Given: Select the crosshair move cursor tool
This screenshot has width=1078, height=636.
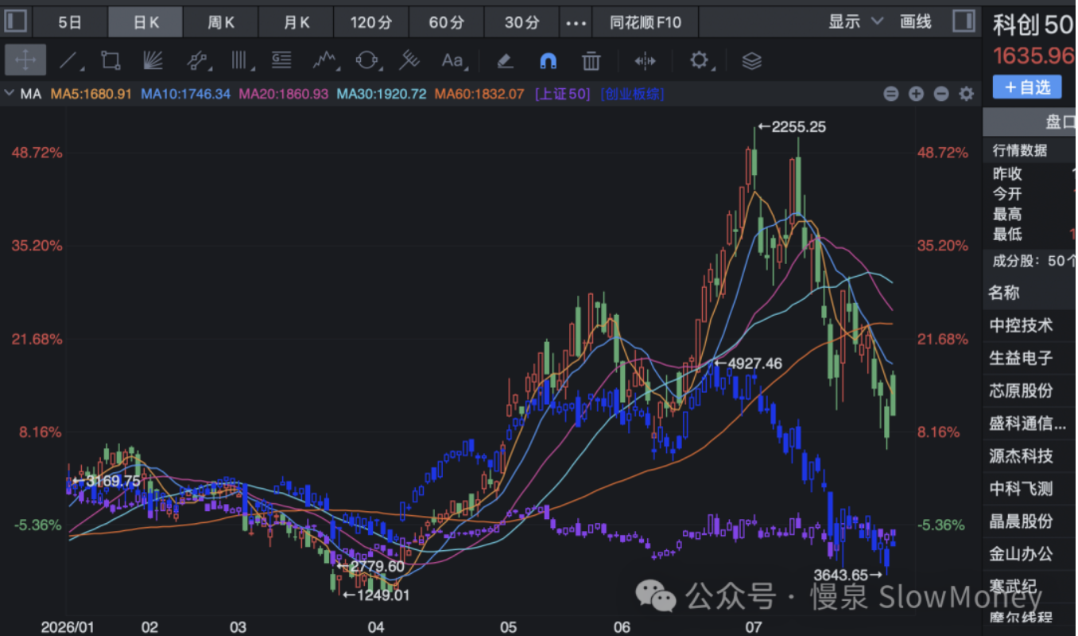Looking at the screenshot, I should tap(25, 60).
